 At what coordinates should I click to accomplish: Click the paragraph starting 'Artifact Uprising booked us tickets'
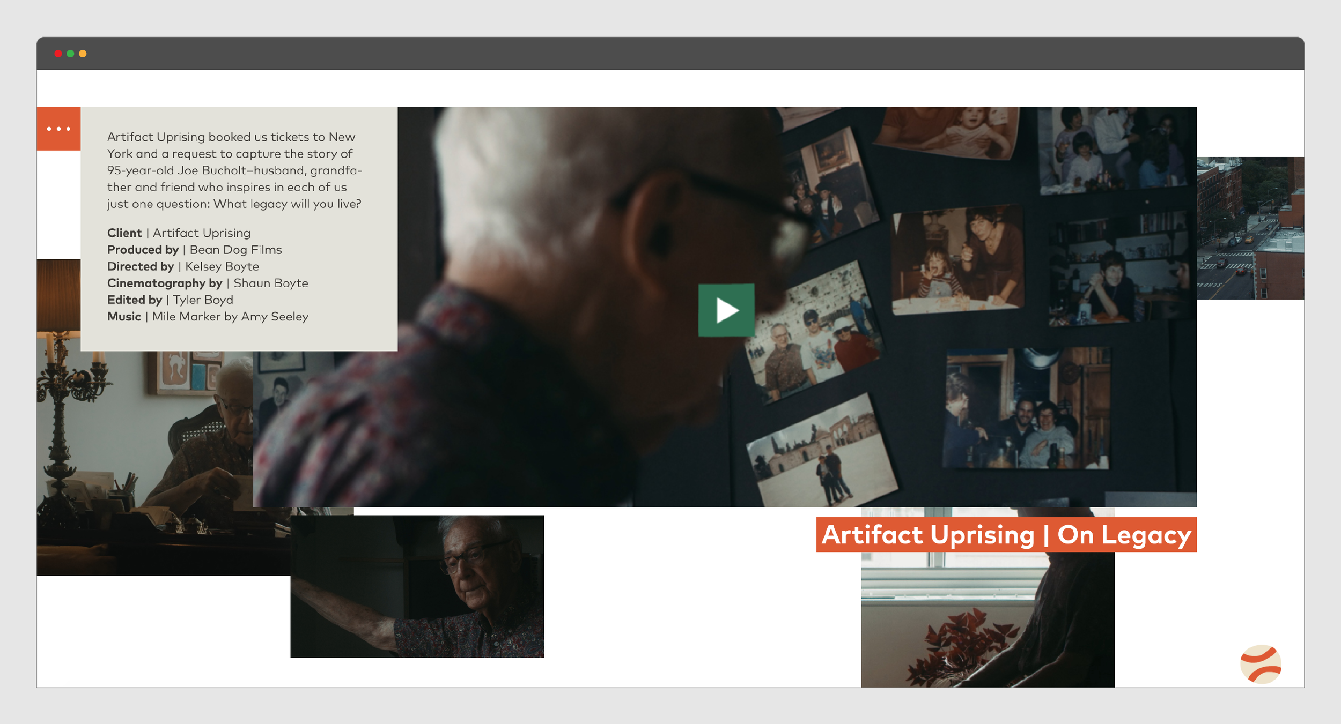[x=234, y=170]
